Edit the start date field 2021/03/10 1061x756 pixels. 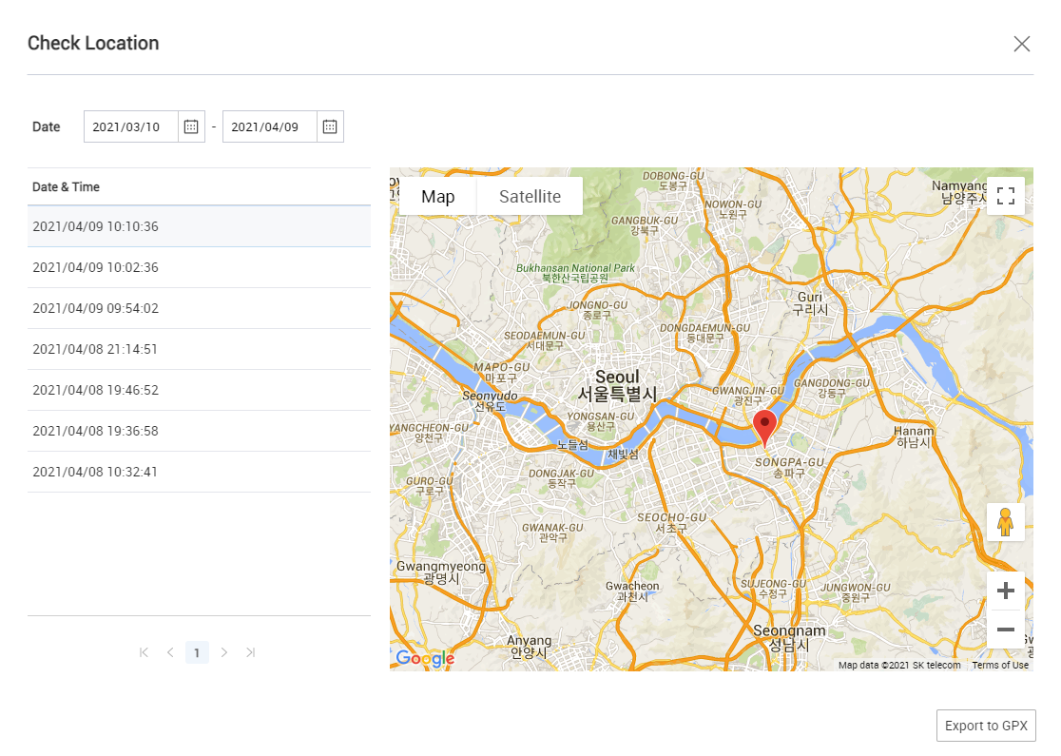pyautogui.click(x=130, y=126)
